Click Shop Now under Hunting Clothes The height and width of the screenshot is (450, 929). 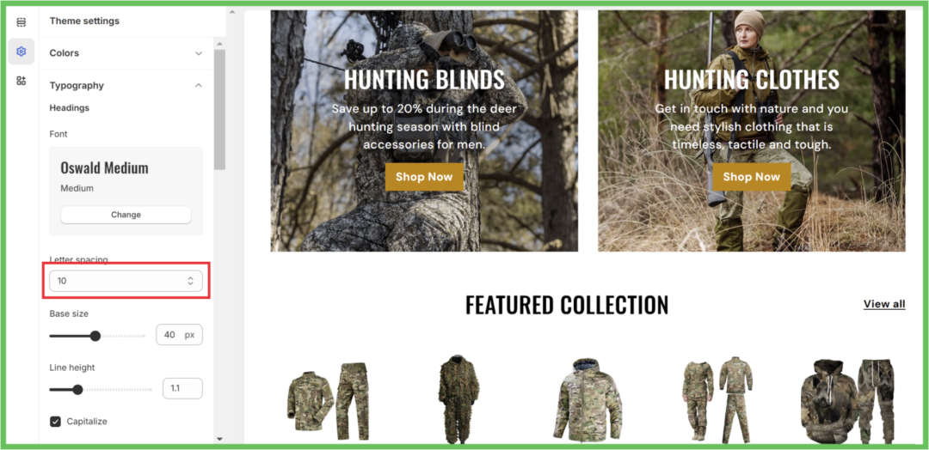tap(751, 177)
